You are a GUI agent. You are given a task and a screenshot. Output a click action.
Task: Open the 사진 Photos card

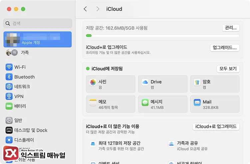pos(110,84)
